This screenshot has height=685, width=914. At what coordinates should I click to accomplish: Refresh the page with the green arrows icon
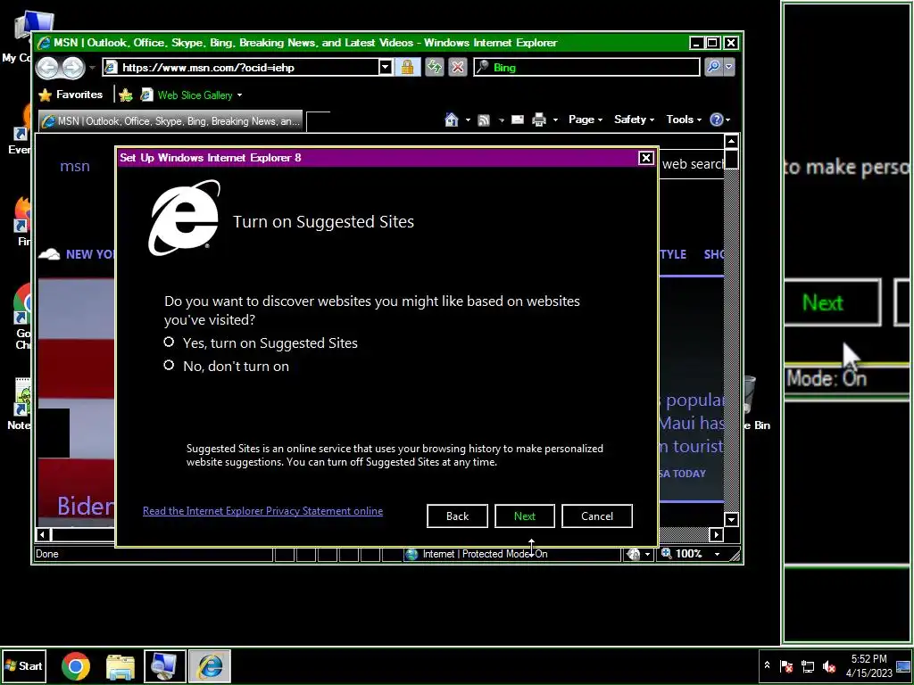coord(435,68)
